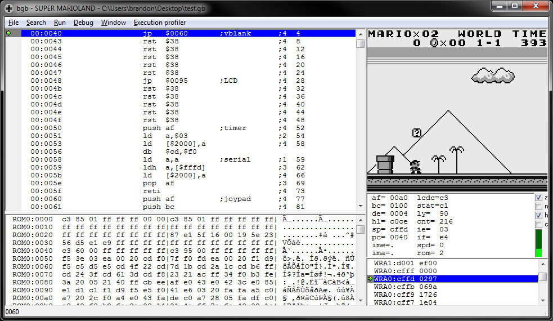Open the Execution profiler menu
The image size is (553, 321).
click(159, 23)
